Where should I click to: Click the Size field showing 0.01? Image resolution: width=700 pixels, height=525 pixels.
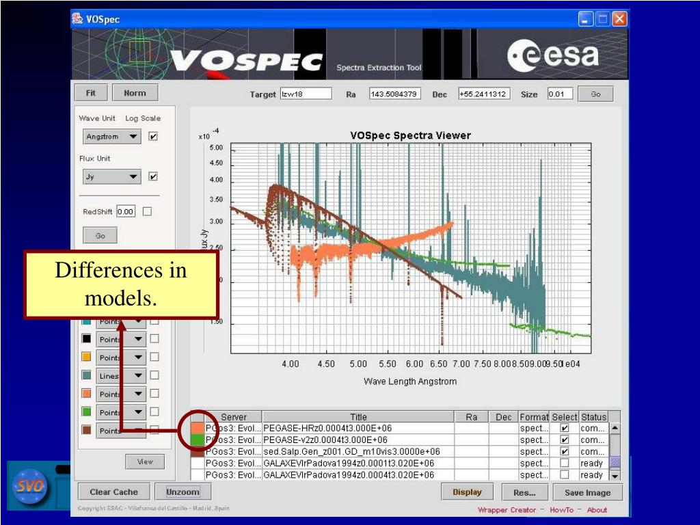pos(560,94)
